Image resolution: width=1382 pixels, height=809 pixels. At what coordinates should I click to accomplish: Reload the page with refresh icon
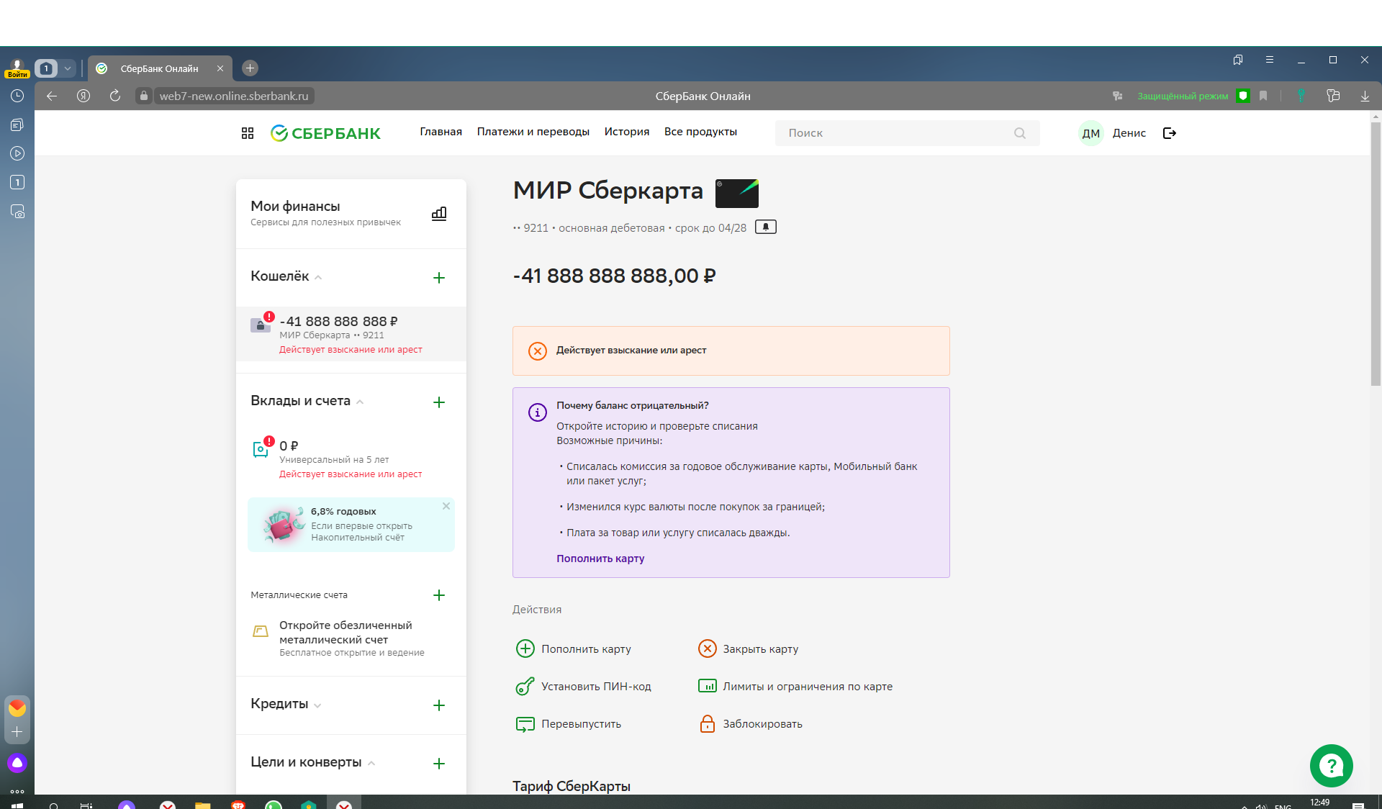point(115,96)
